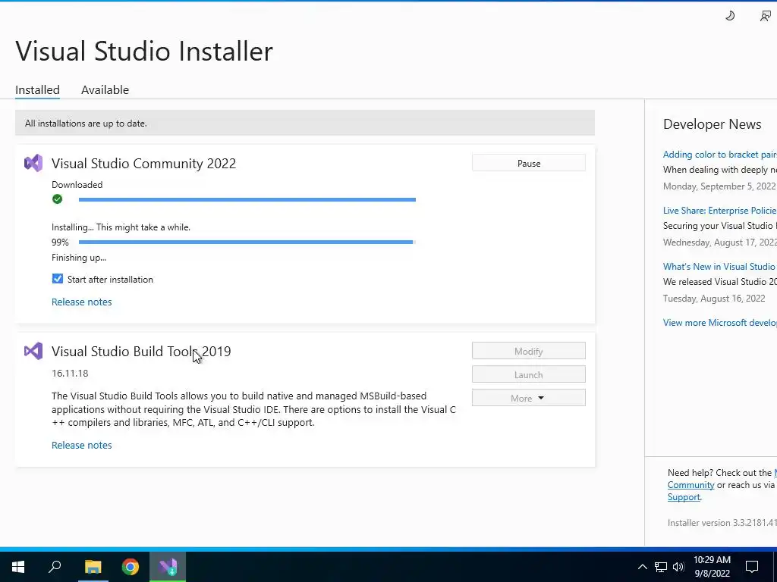The image size is (777, 582).
Task: Click the 99% progress percentage label
Action: pyautogui.click(x=60, y=242)
